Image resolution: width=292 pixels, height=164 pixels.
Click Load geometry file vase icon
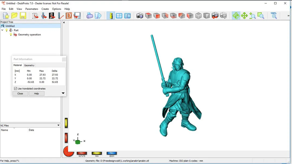click(x=44, y=16)
